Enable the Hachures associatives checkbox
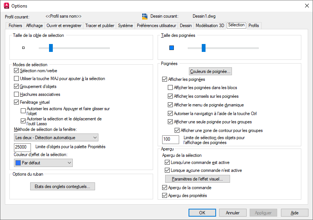This screenshot has width=313, height=220. click(x=16, y=94)
